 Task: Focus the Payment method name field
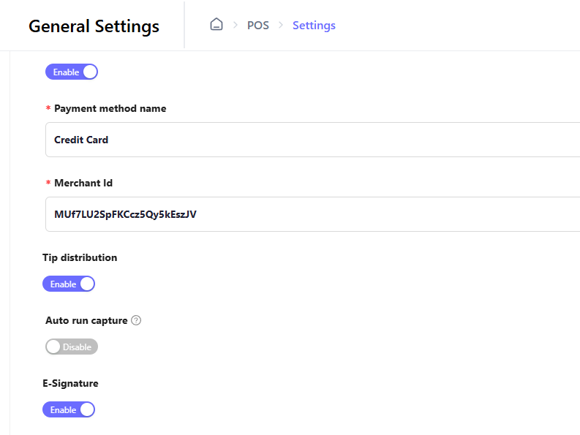[312, 140]
